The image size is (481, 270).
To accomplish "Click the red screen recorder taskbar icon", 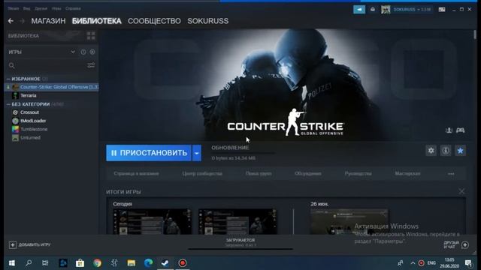I will pyautogui.click(x=183, y=263).
